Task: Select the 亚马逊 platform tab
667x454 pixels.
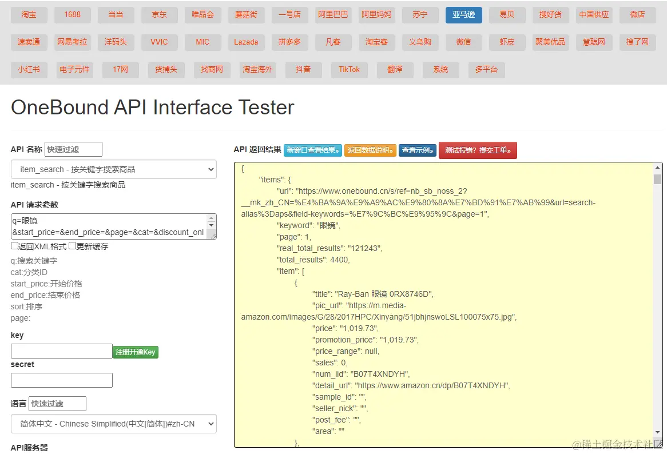Action: (x=463, y=15)
